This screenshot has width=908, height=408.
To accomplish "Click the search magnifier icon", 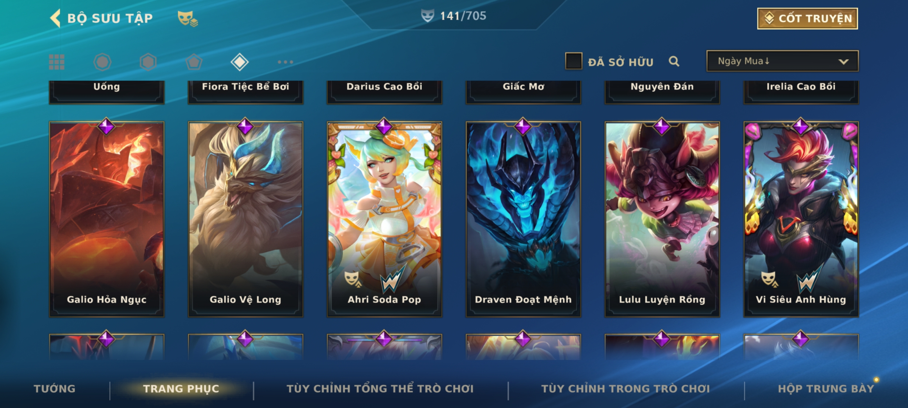I will click(674, 61).
